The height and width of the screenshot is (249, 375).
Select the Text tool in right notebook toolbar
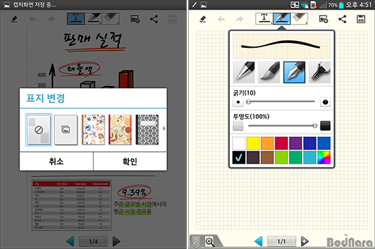coord(264,18)
